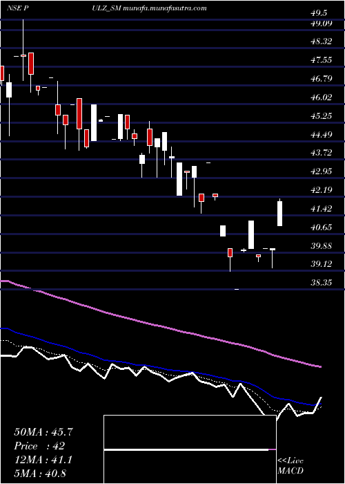Click the 46.02 price level label
The width and height of the screenshot is (345, 484).
click(x=321, y=97)
